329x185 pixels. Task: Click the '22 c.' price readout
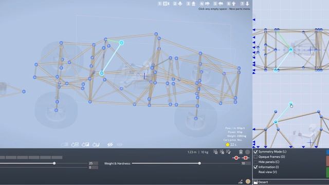pos(234,145)
